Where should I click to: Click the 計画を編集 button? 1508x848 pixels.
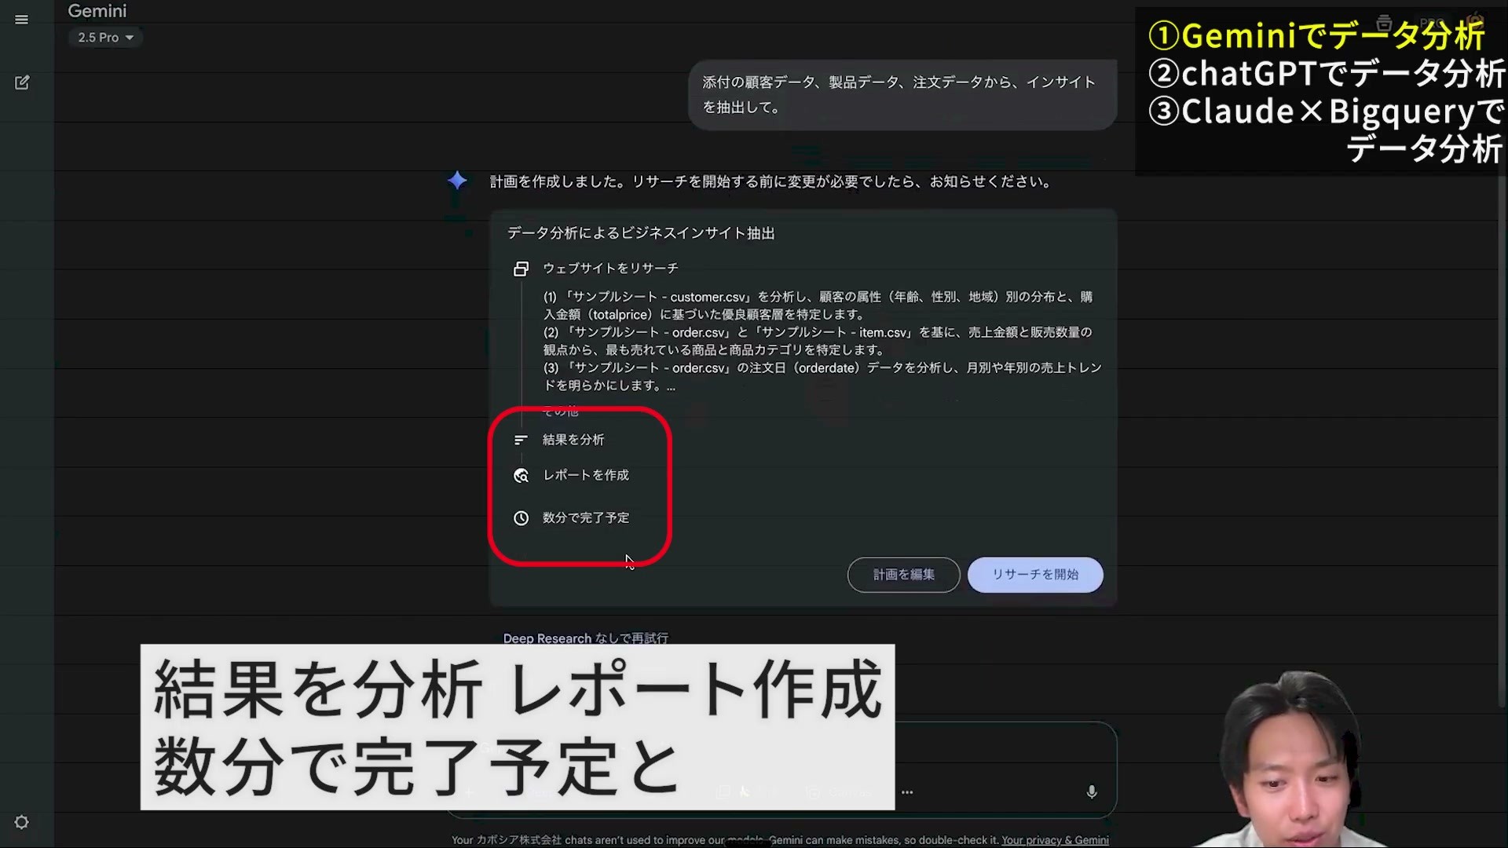[903, 575]
